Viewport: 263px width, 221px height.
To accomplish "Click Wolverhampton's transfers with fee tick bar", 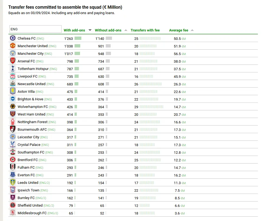I will click(151, 107).
